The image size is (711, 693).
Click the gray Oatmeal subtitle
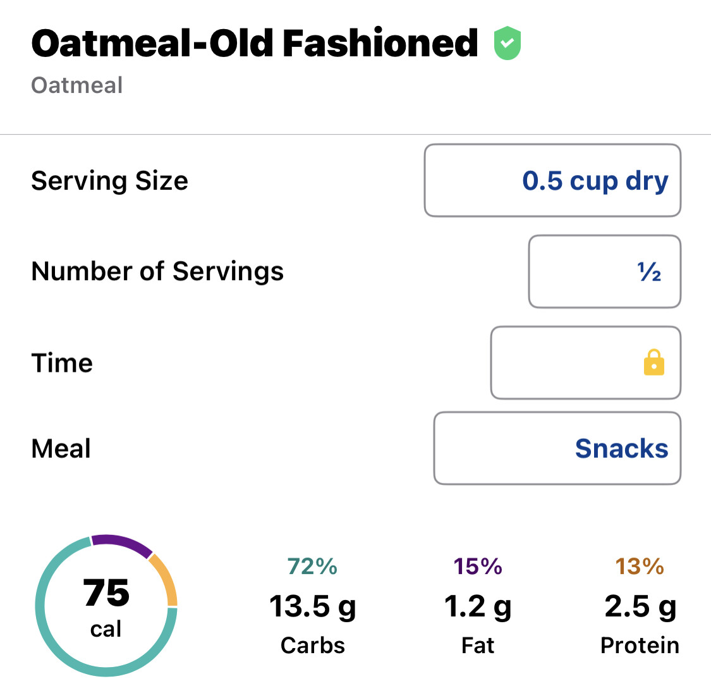pos(76,85)
